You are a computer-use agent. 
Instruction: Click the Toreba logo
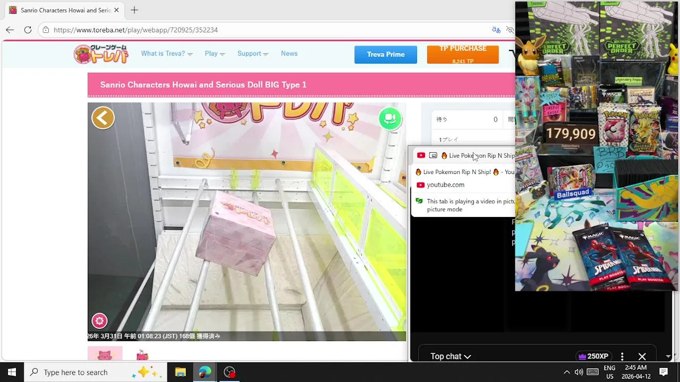(x=101, y=54)
